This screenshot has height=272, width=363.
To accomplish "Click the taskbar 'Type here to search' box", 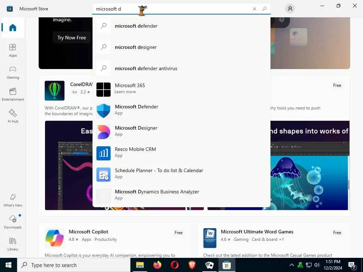I will click(74, 265).
